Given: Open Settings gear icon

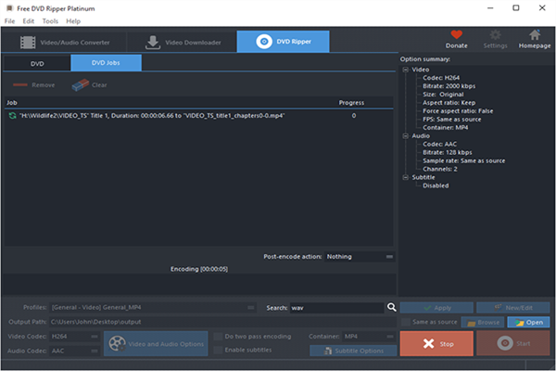Looking at the screenshot, I should click(x=495, y=35).
